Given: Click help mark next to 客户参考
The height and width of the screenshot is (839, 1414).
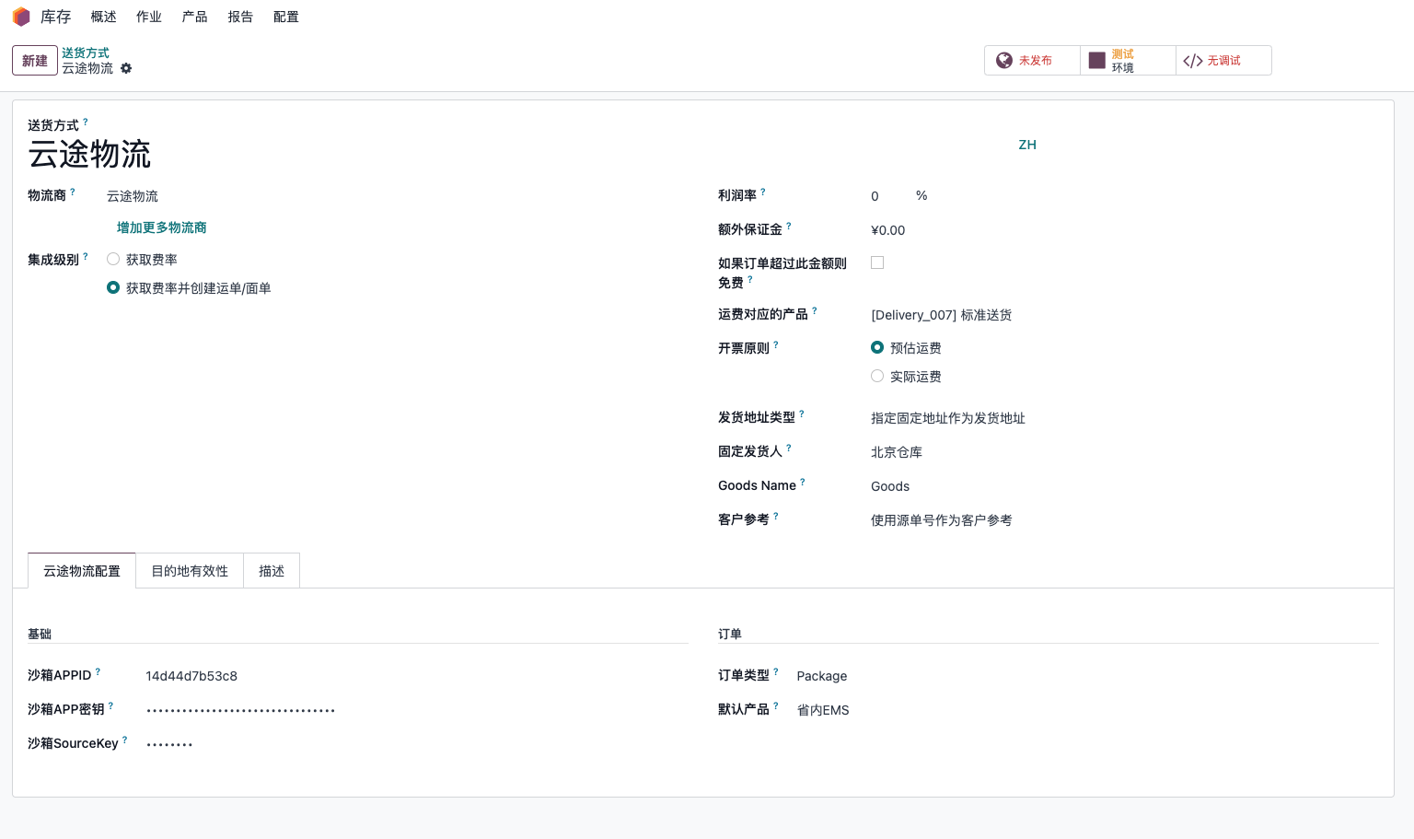Looking at the screenshot, I should click(x=776, y=516).
